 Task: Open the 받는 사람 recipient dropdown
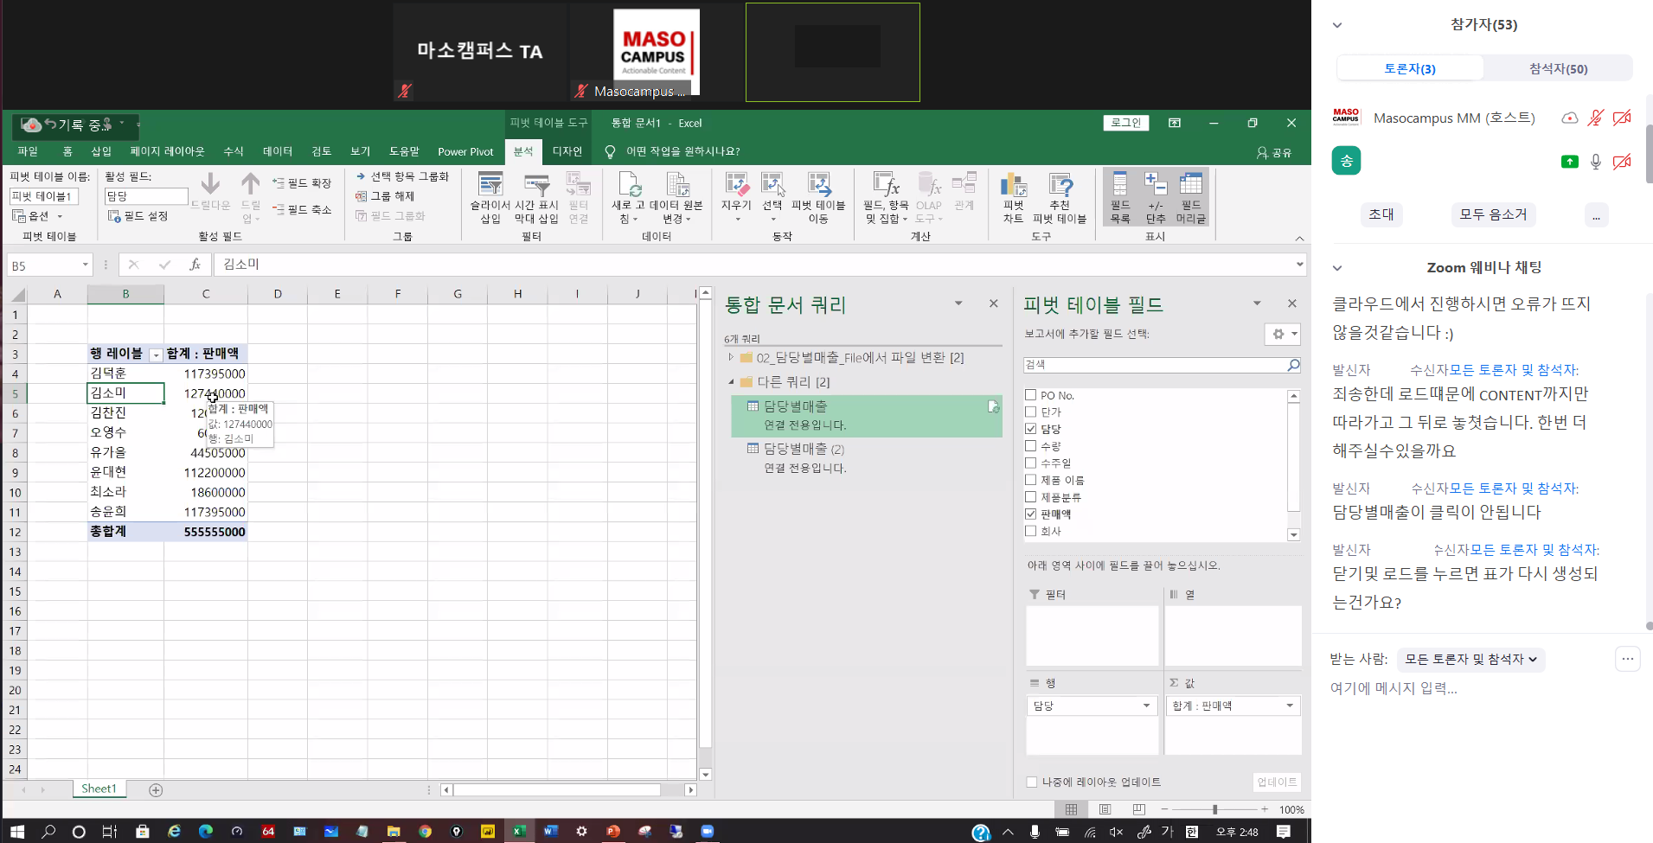1470,659
